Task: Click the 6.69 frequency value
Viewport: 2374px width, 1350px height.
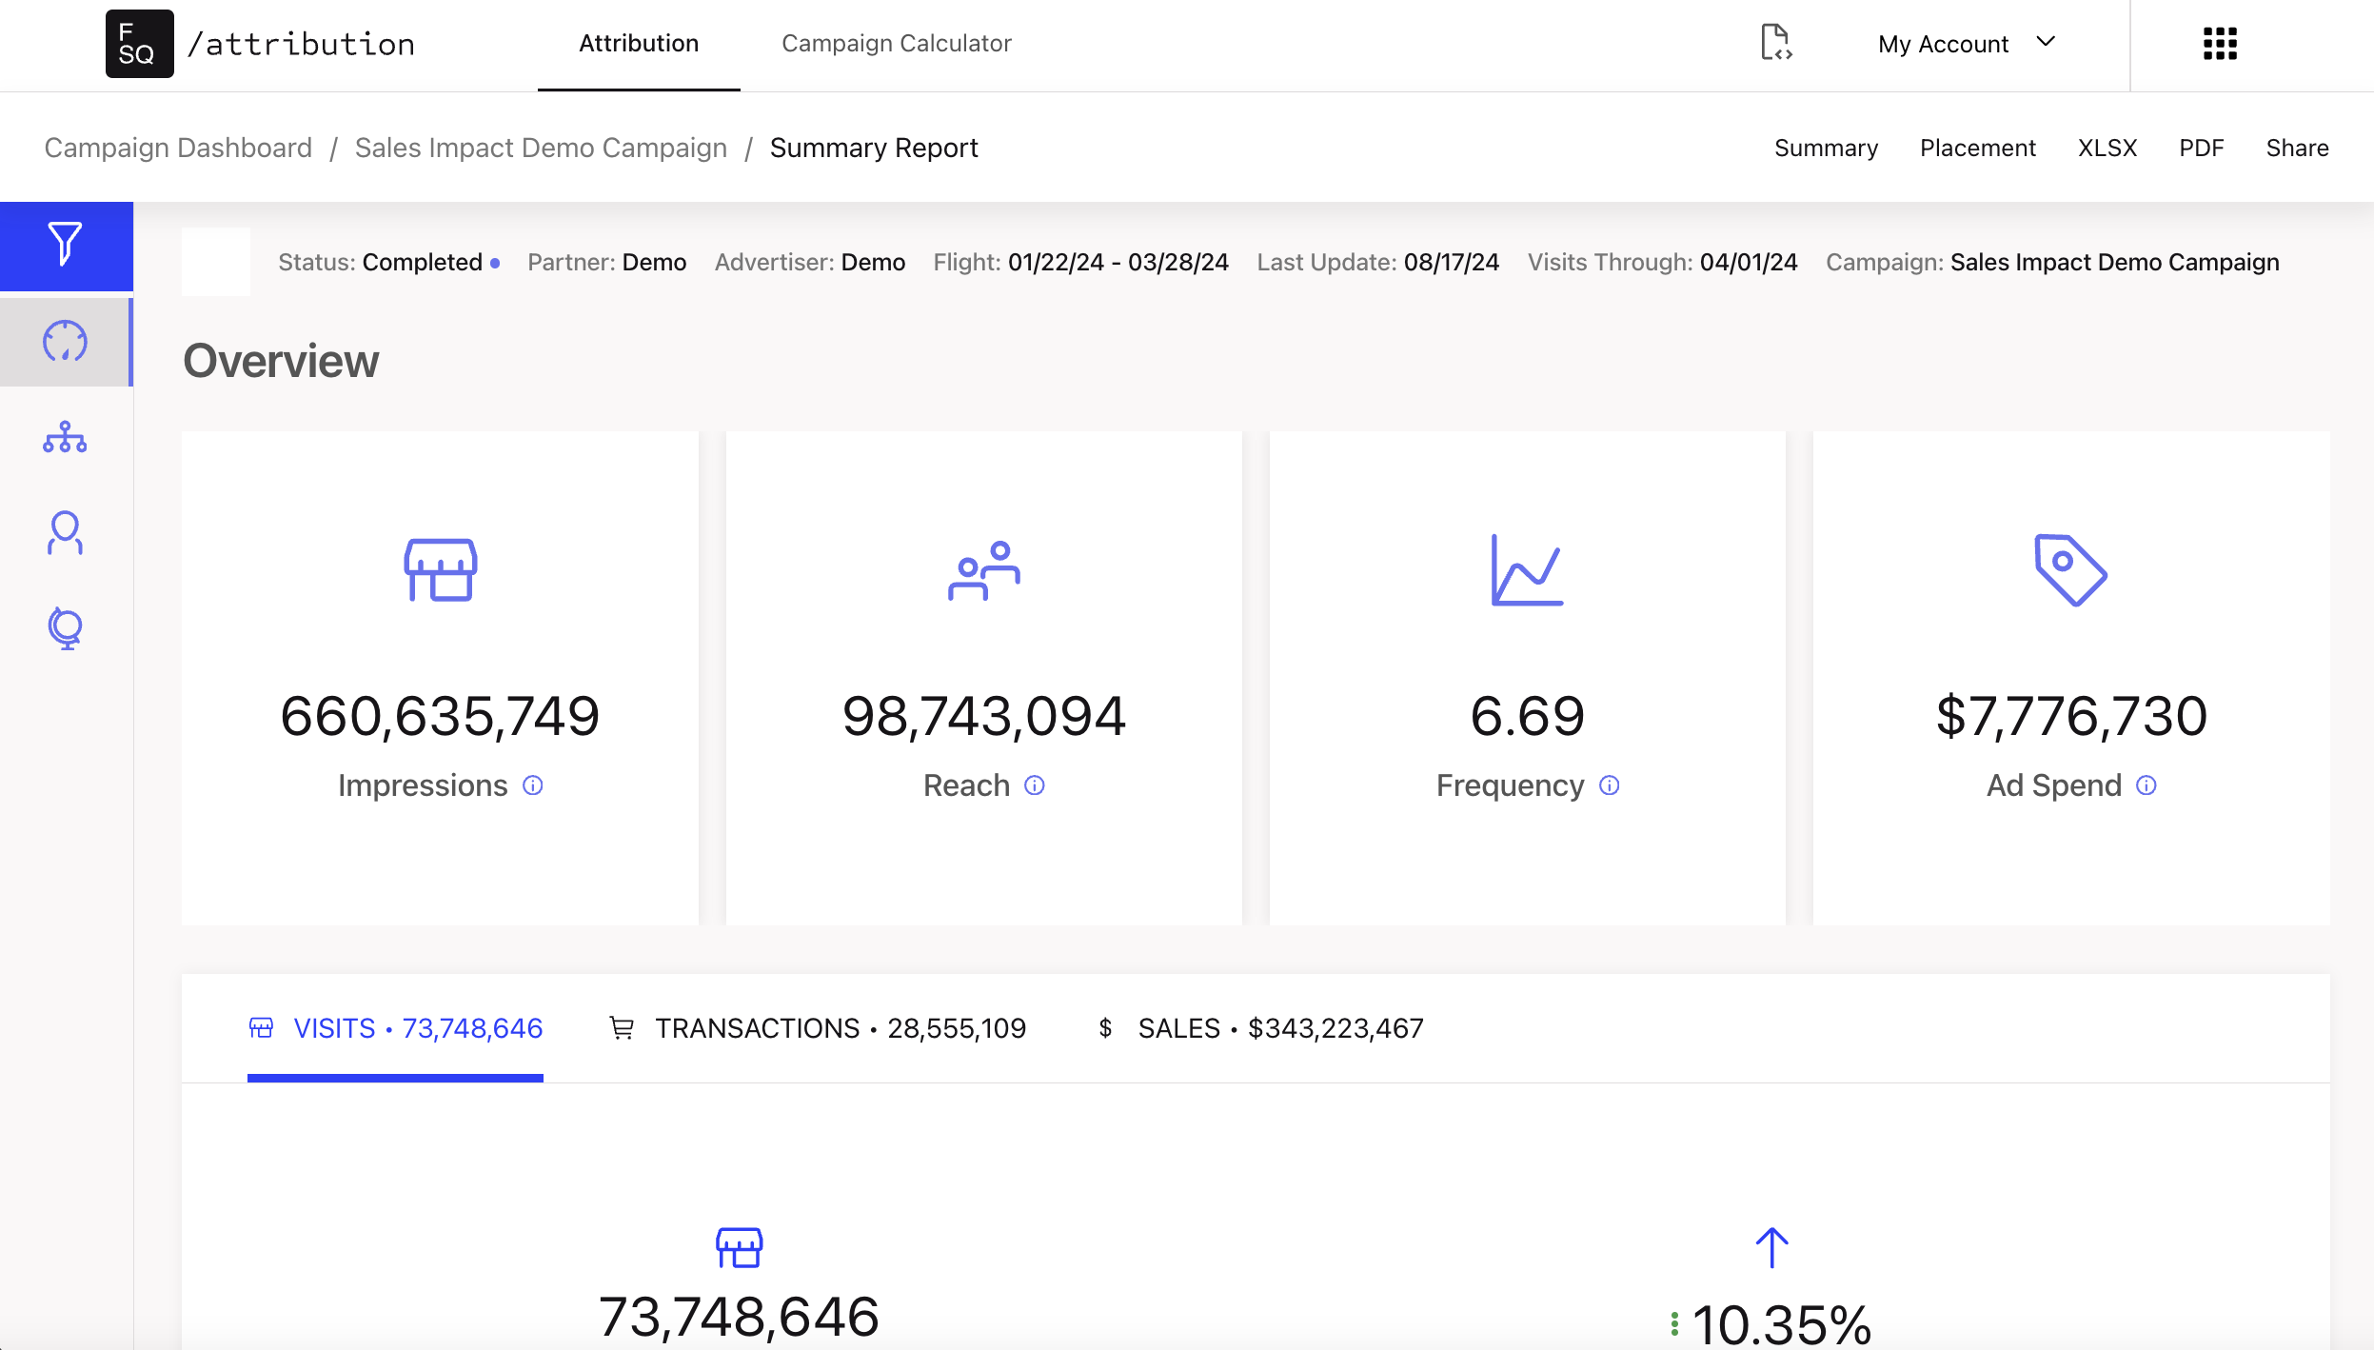Action: (x=1527, y=716)
